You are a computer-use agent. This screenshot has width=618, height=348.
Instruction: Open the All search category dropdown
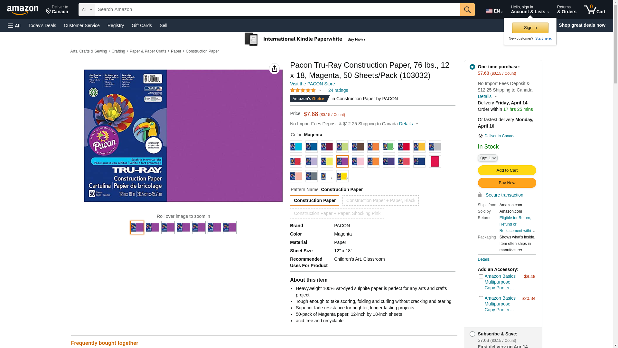coord(87,10)
